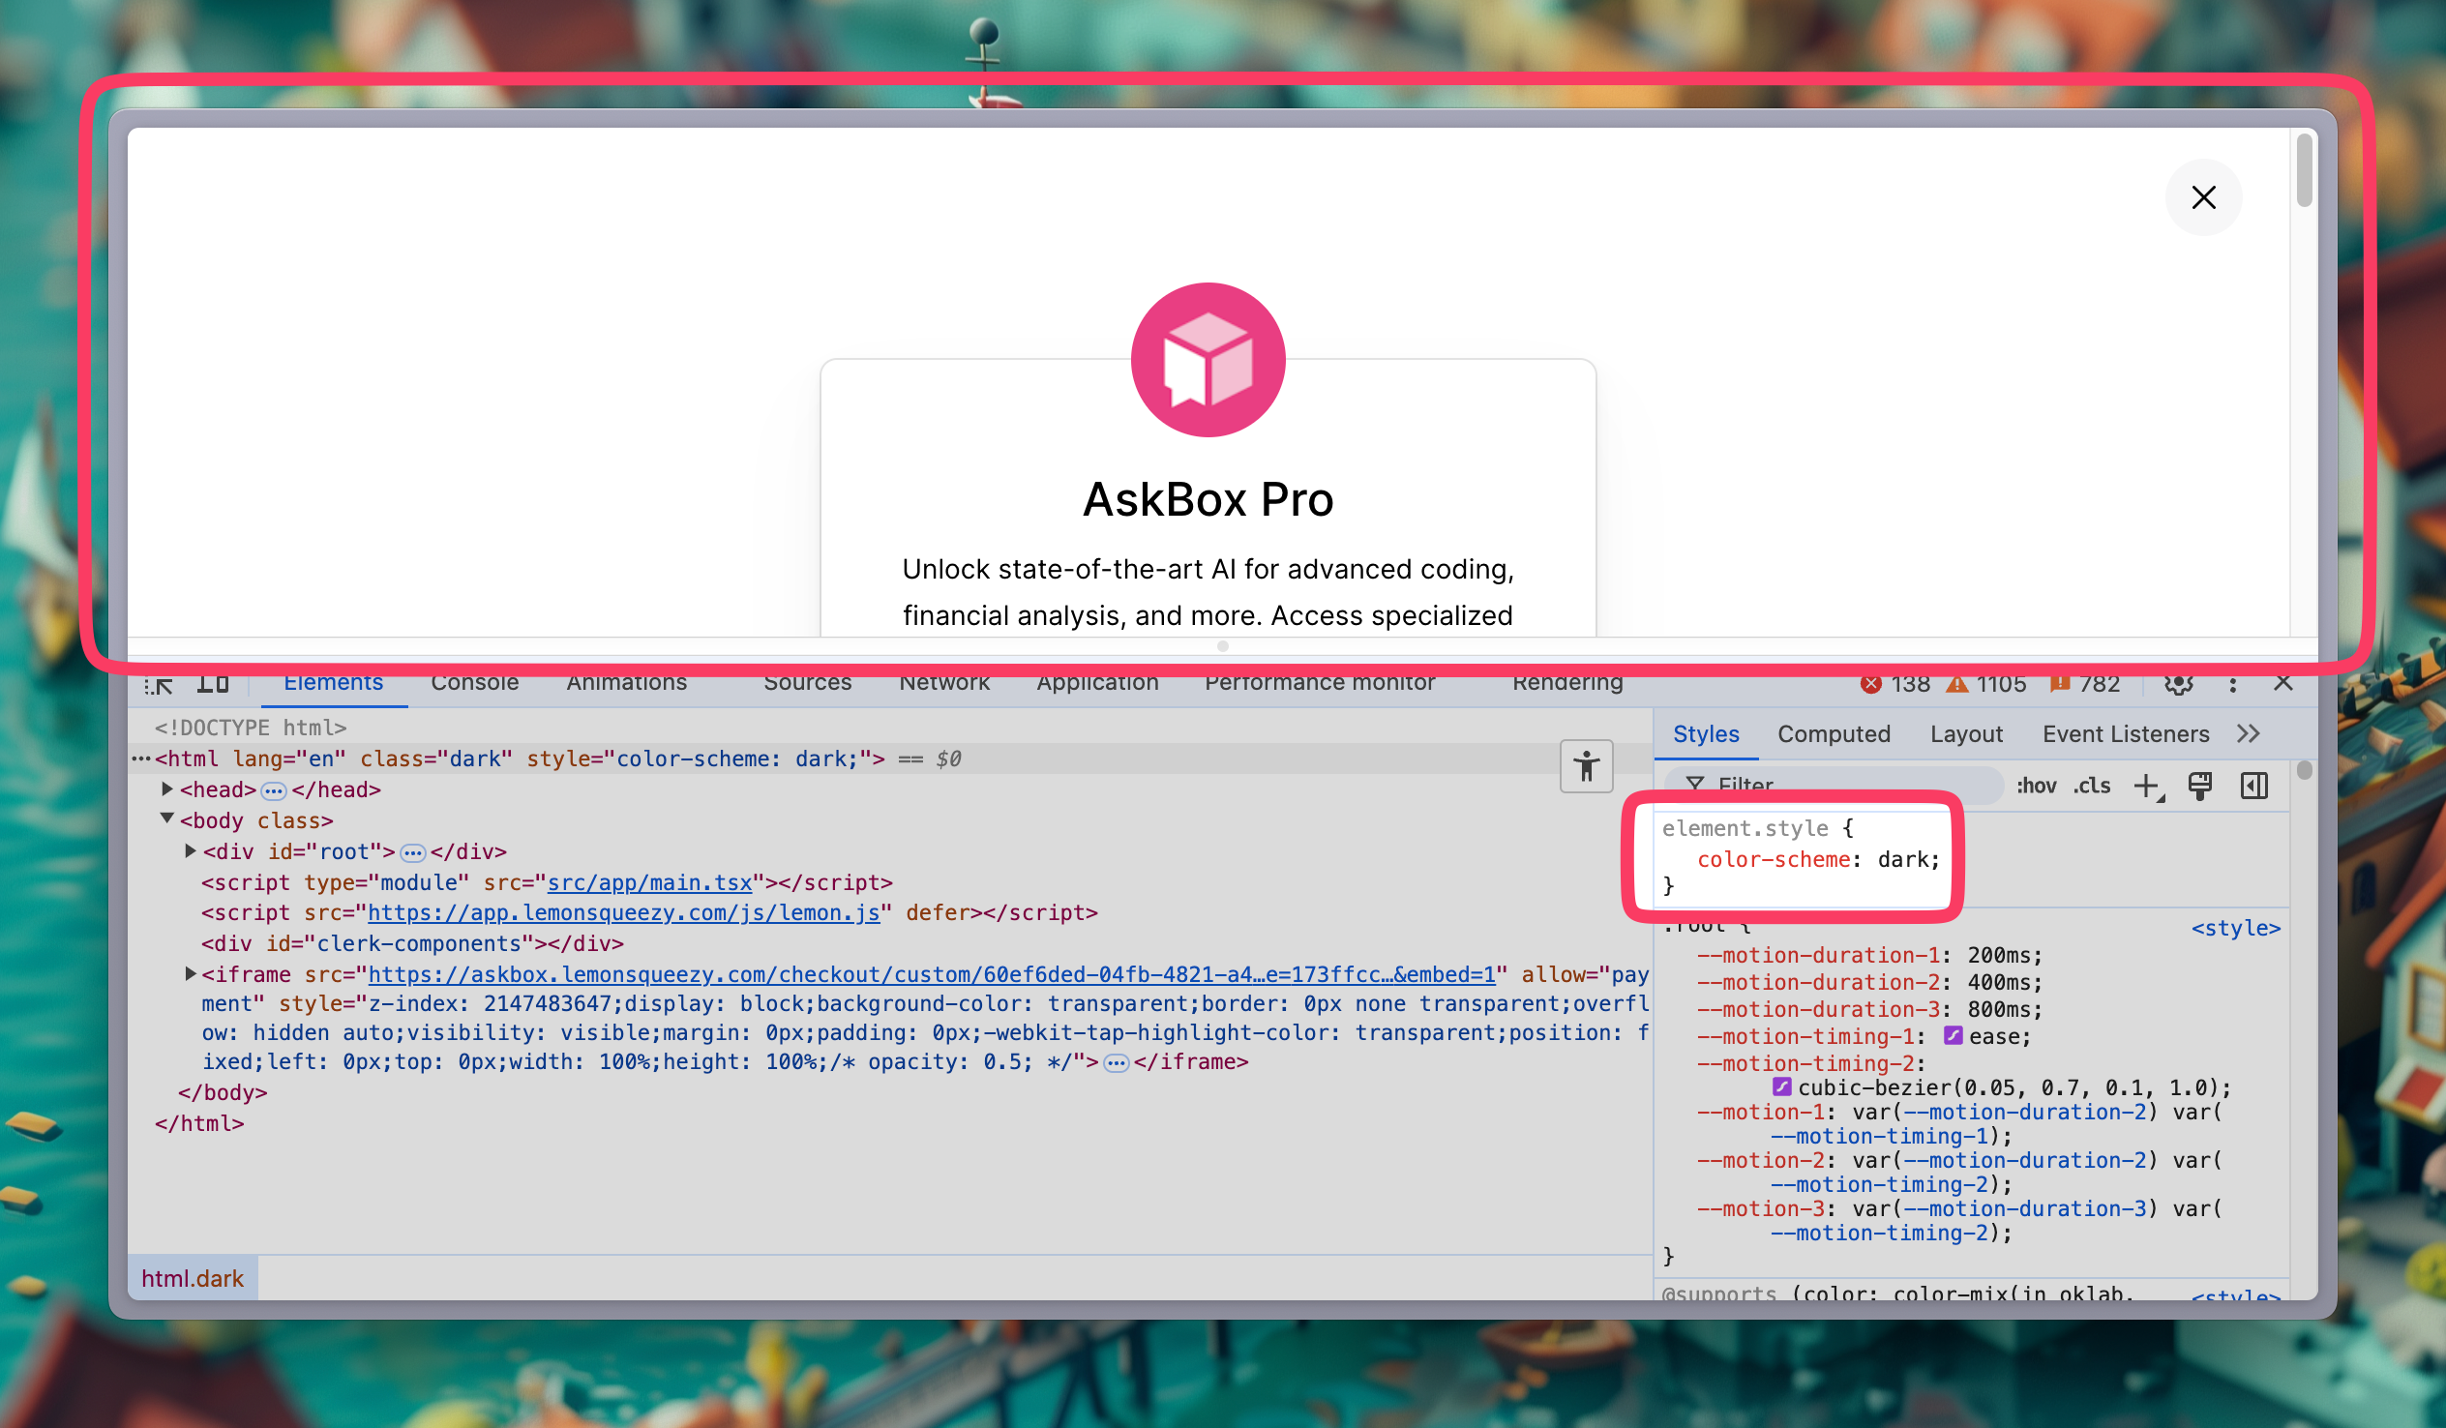Screen dimensions: 2446x1428
Task: Select the Event Listeners sidebar tab
Action: tap(2125, 734)
